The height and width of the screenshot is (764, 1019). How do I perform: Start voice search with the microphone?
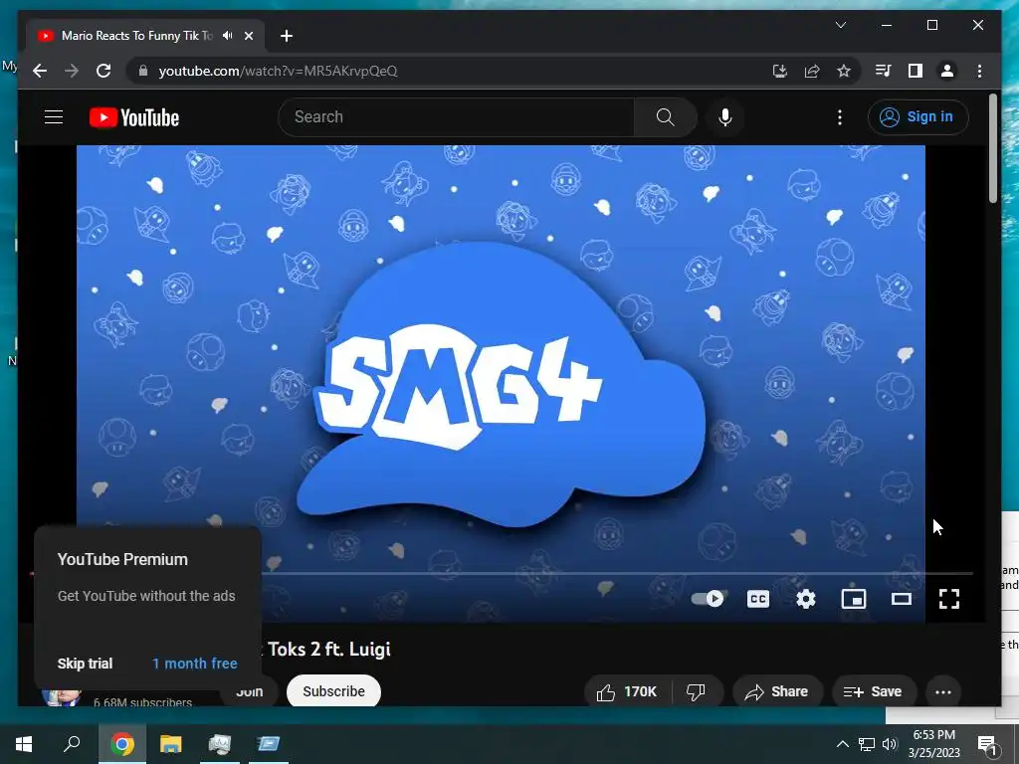coord(725,117)
